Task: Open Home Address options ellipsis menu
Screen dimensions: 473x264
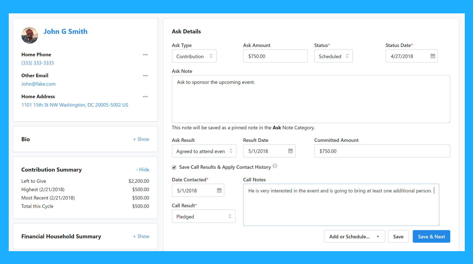Action: coord(145,97)
